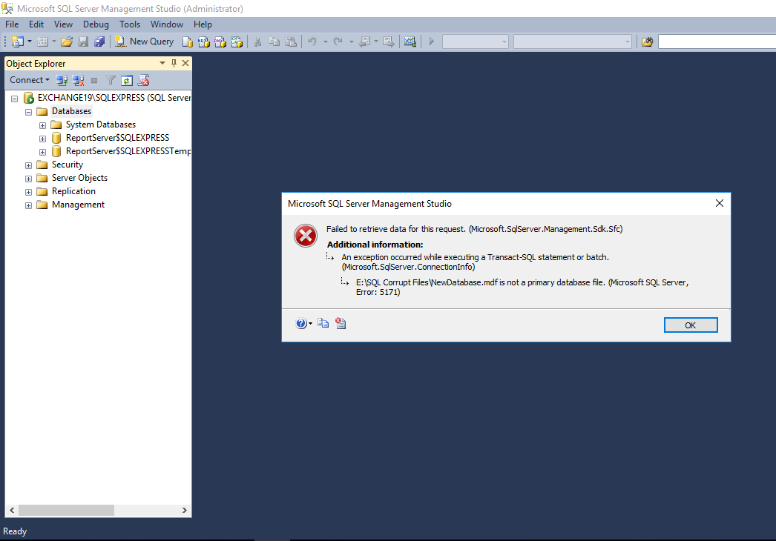The height and width of the screenshot is (541, 776).
Task: Click the Undo arrow icon
Action: pos(312,42)
